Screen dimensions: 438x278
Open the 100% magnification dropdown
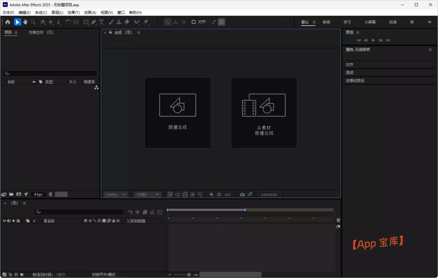pyautogui.click(x=116, y=195)
